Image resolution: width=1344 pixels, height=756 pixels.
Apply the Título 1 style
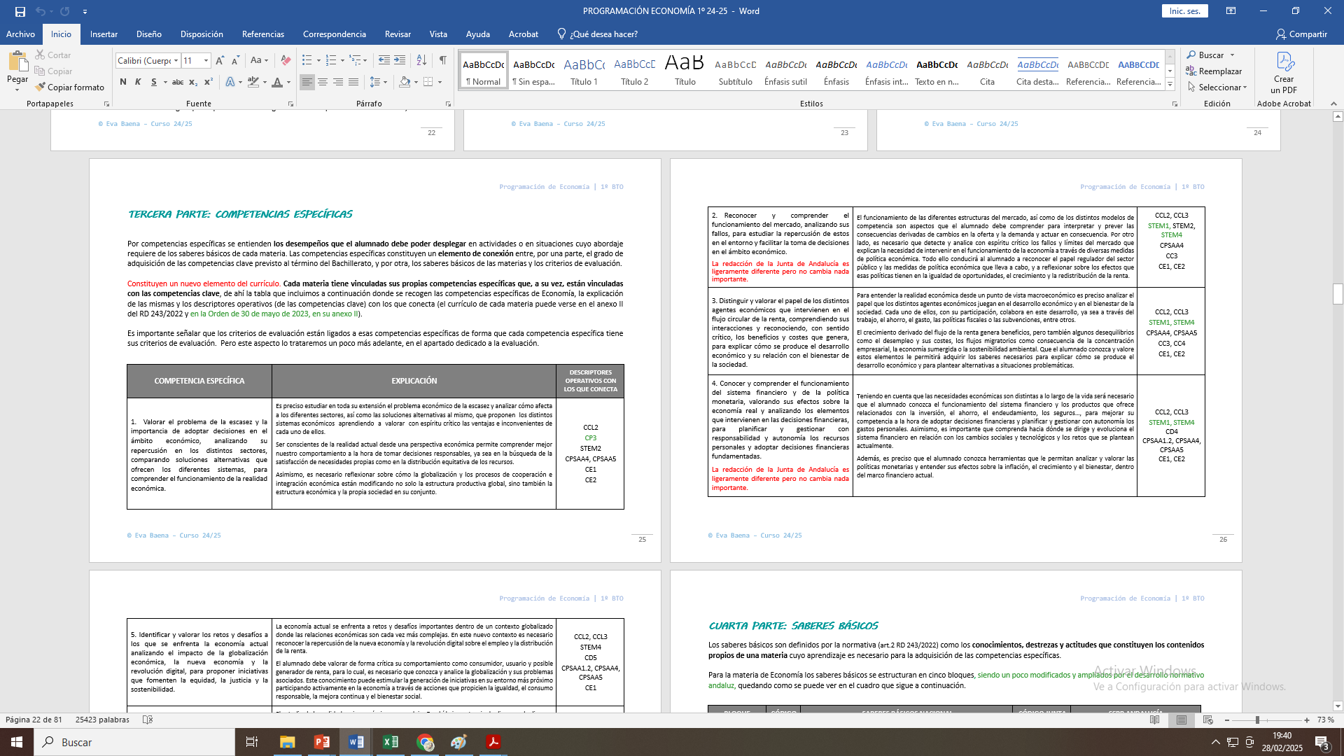(584, 71)
